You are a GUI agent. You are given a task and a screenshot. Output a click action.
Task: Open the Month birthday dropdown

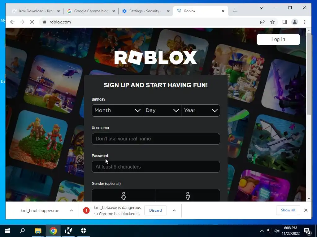117,110
